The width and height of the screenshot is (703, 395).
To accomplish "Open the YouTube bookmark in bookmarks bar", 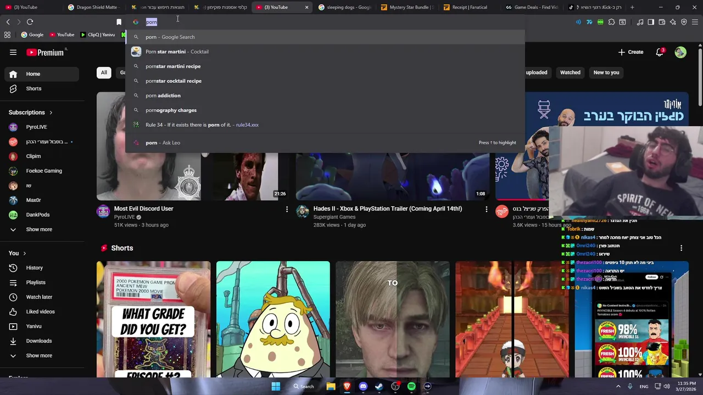I will (x=62, y=35).
